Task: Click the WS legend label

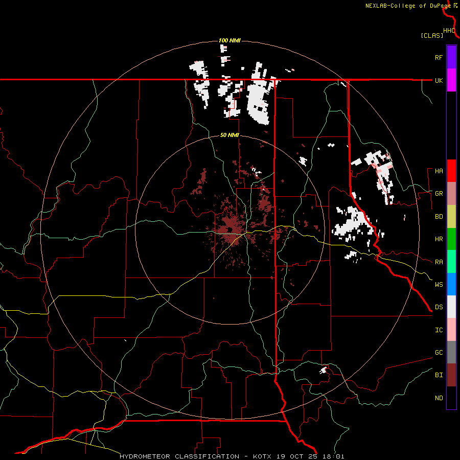Action: coord(439,284)
